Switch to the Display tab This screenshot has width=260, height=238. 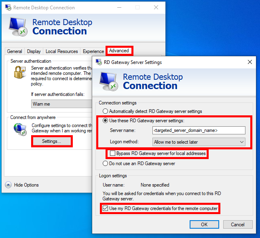pyautogui.click(x=34, y=51)
